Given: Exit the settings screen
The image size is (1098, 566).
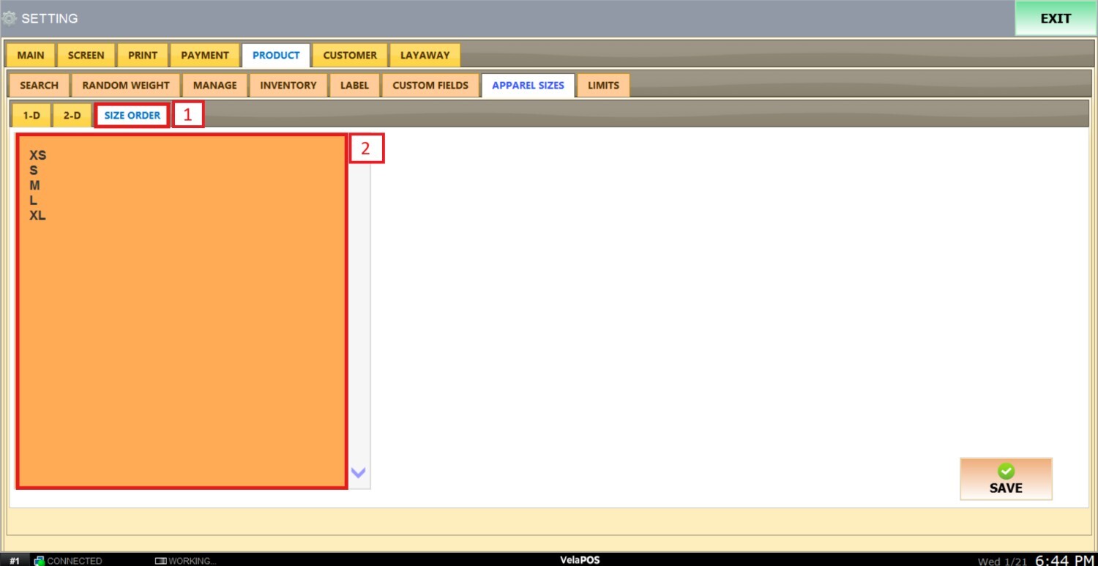Looking at the screenshot, I should pyautogui.click(x=1055, y=18).
